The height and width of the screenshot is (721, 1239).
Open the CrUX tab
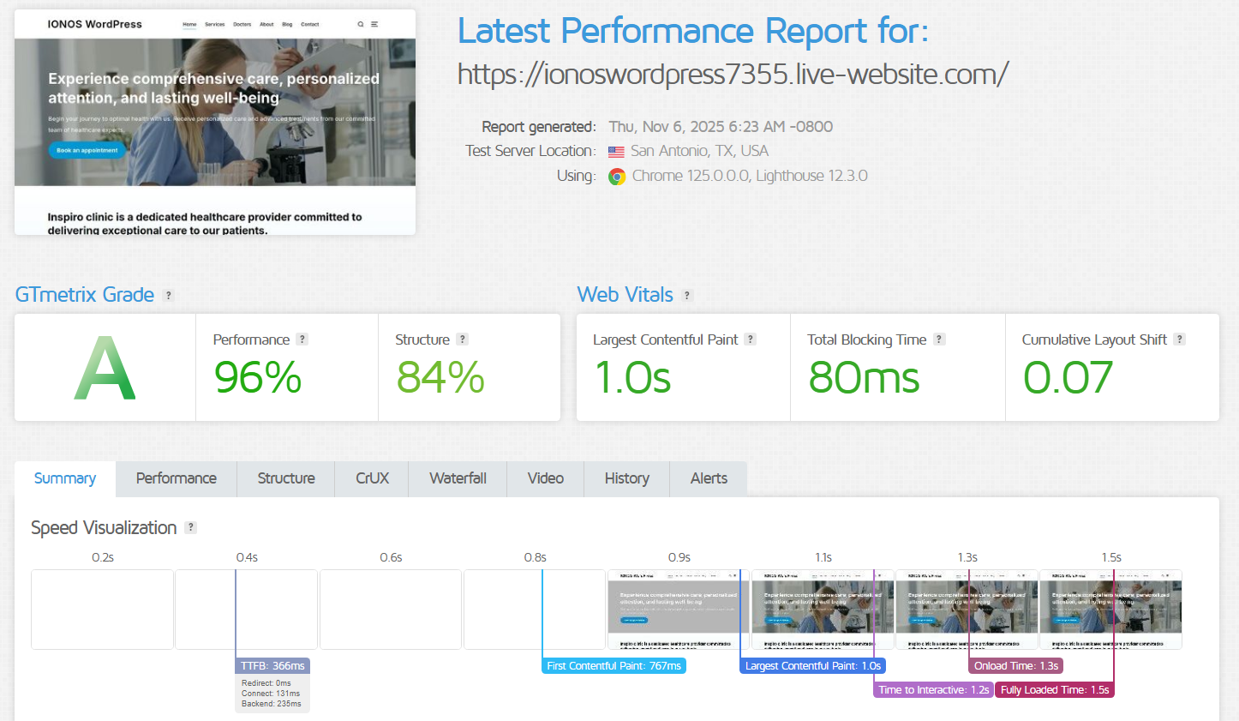373,478
